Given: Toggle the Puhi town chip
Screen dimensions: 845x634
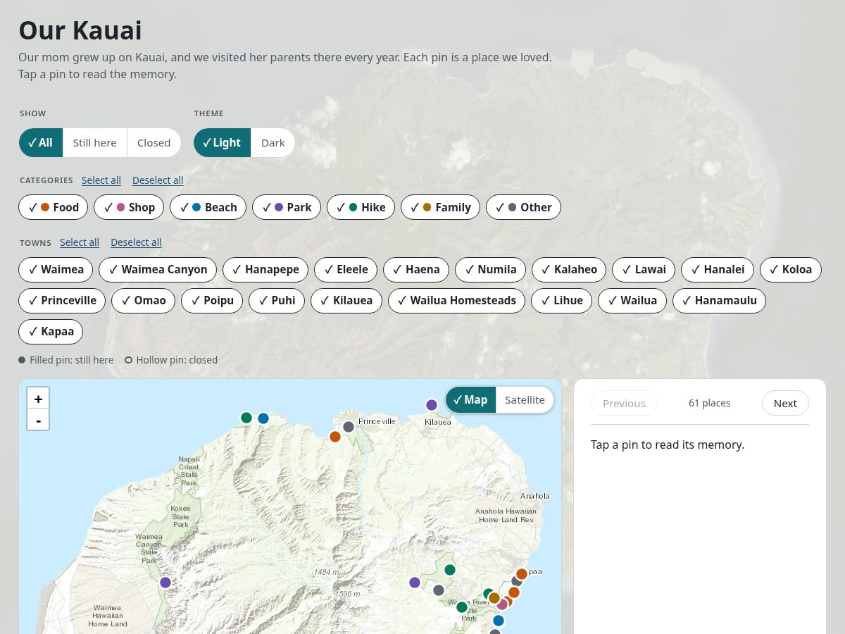Looking at the screenshot, I should 277,300.
